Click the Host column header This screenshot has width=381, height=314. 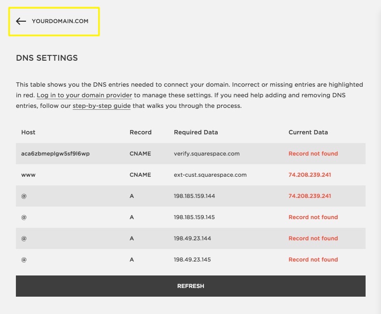tap(28, 132)
